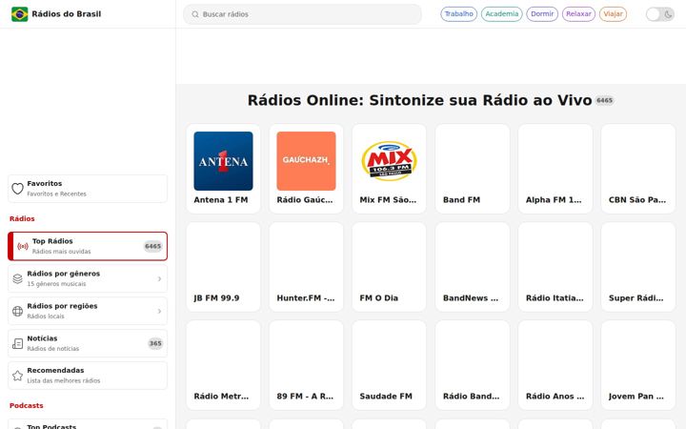This screenshot has height=429, width=686.
Task: Click the 6465 badge in Top Rádios
Action: tap(152, 247)
